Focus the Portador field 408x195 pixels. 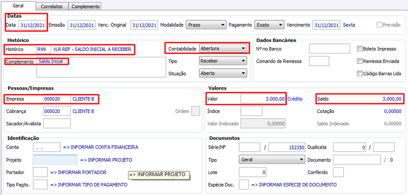tap(40, 172)
